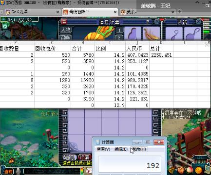Close the 计算器 calculator window
This screenshot has height=175, width=211.
click(x=159, y=142)
